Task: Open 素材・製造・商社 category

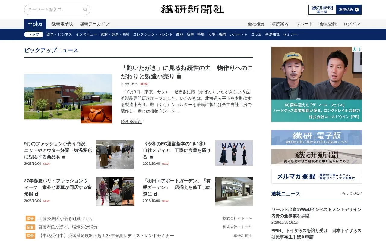Action: (x=115, y=34)
